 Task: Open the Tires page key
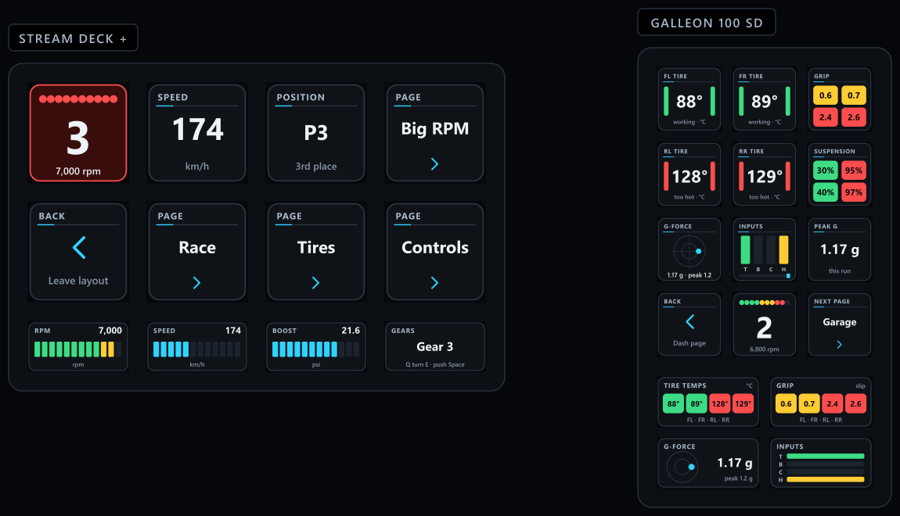tap(315, 252)
